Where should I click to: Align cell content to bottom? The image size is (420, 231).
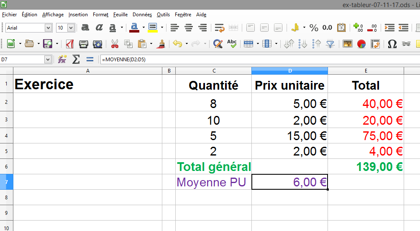click(278, 28)
